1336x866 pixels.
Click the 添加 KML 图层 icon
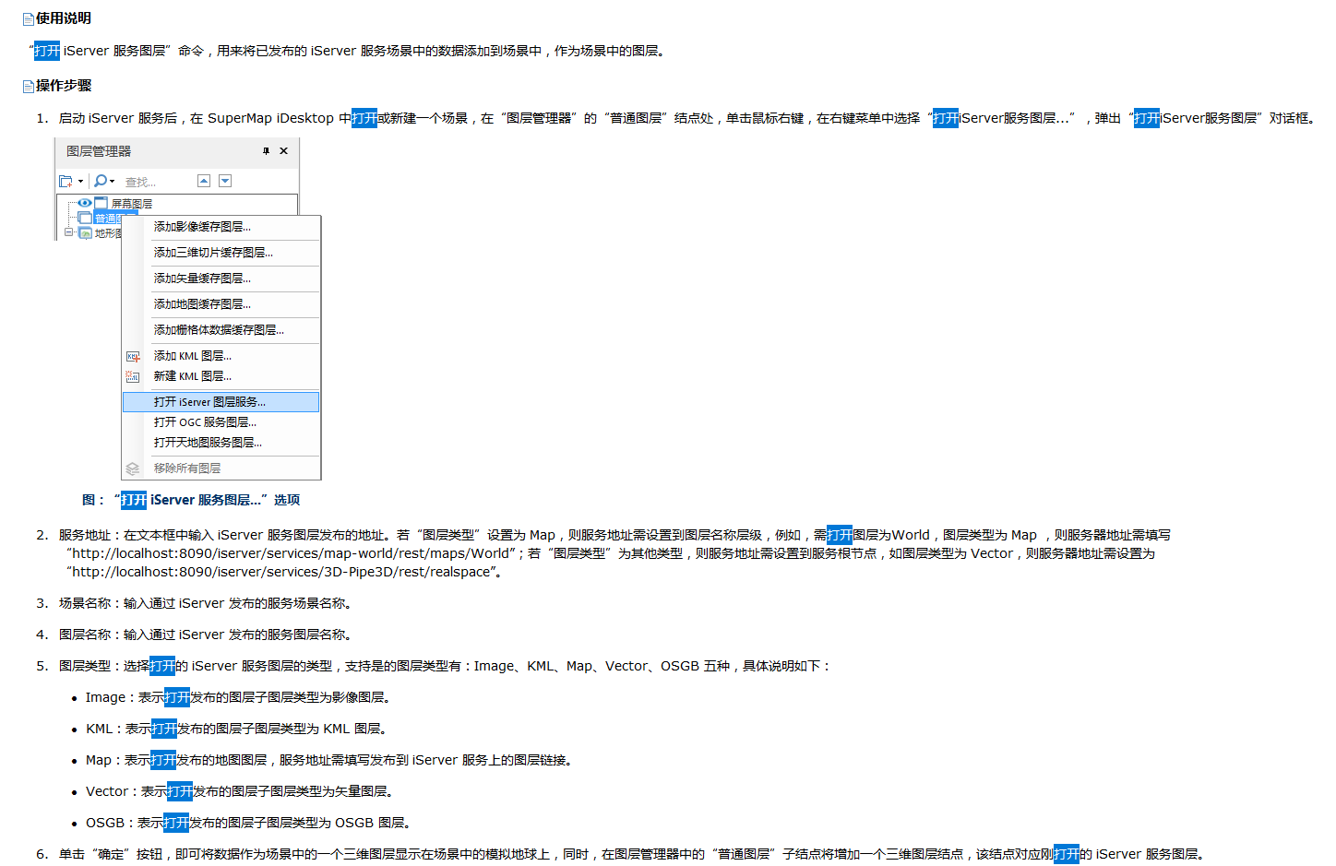coord(133,356)
